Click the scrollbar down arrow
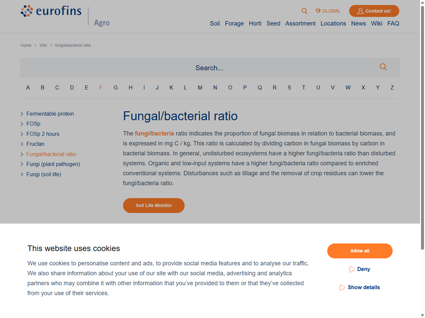The width and height of the screenshot is (425, 318). 422,315
